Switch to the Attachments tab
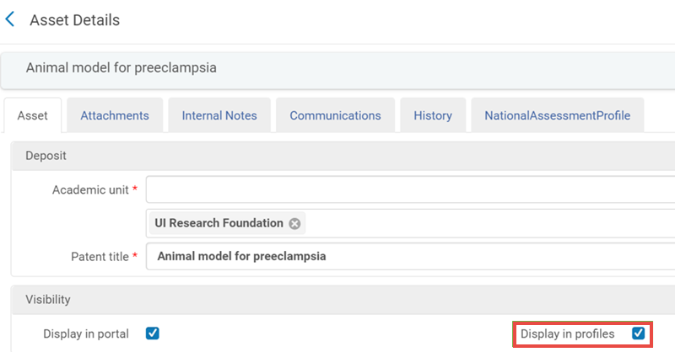The height and width of the screenshot is (352, 675). point(115,115)
